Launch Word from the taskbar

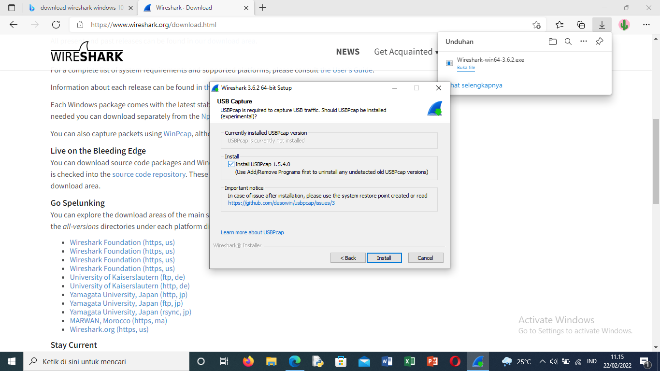click(x=387, y=361)
